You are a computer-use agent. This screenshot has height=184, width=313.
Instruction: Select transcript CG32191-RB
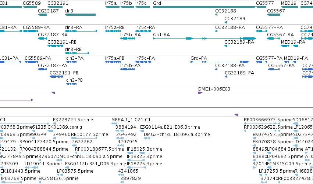tap(55, 46)
